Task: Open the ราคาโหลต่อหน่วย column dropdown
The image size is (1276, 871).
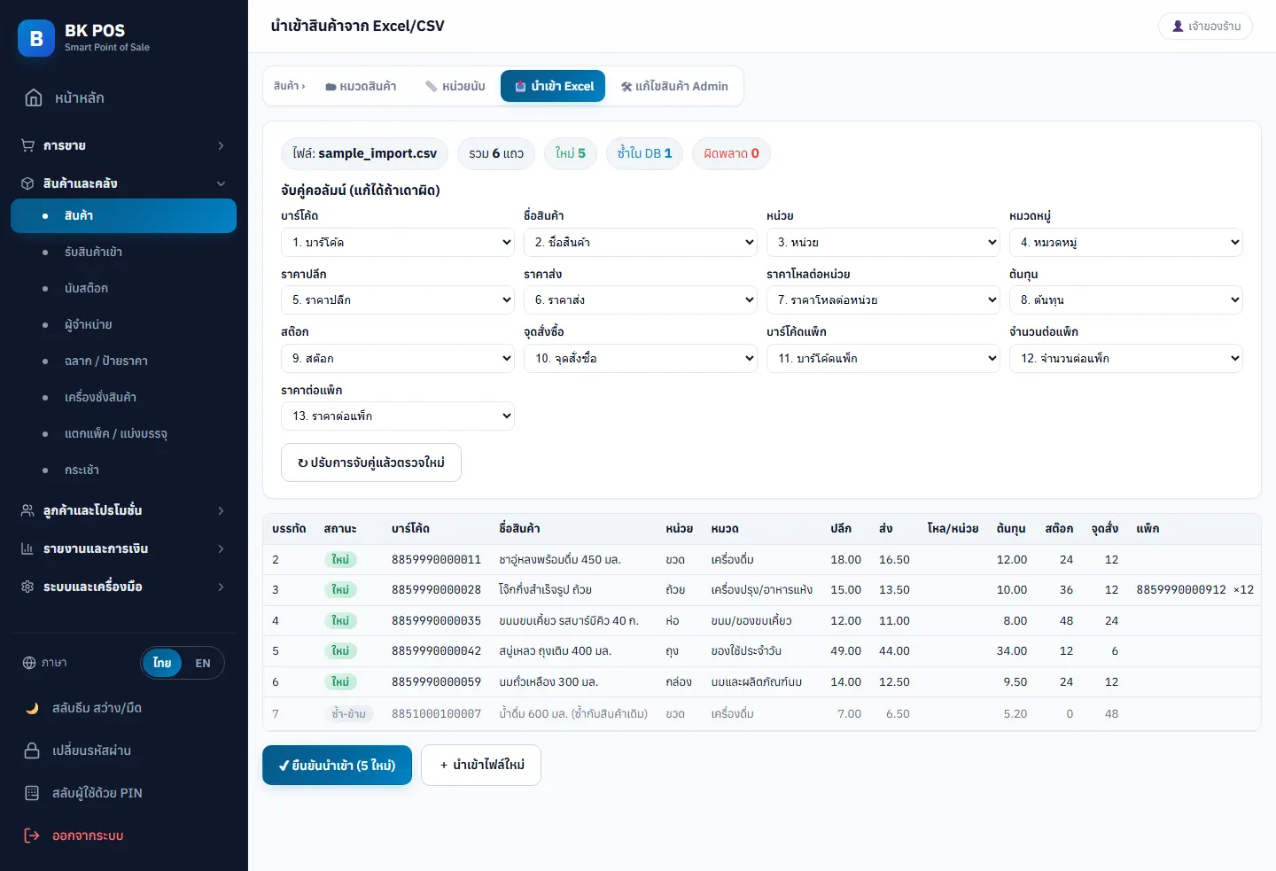Action: point(883,299)
